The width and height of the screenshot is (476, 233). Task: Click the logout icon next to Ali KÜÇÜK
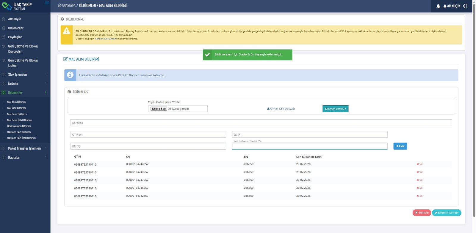pyautogui.click(x=465, y=6)
